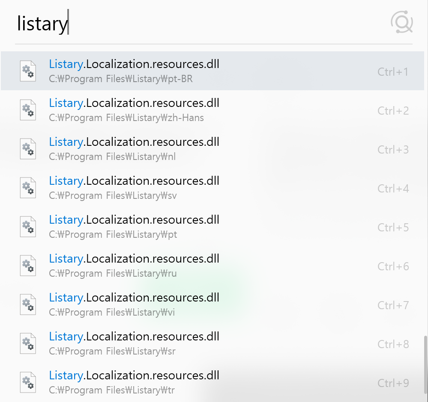Viewport: 428px width, 402px height.
Task: Click the dll file icon in the Listary\ru row
Action: (28, 266)
